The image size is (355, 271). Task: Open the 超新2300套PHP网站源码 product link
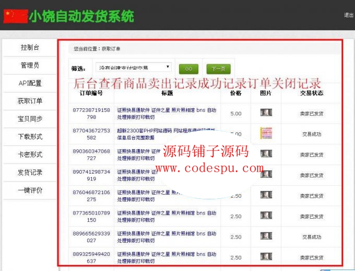point(166,134)
